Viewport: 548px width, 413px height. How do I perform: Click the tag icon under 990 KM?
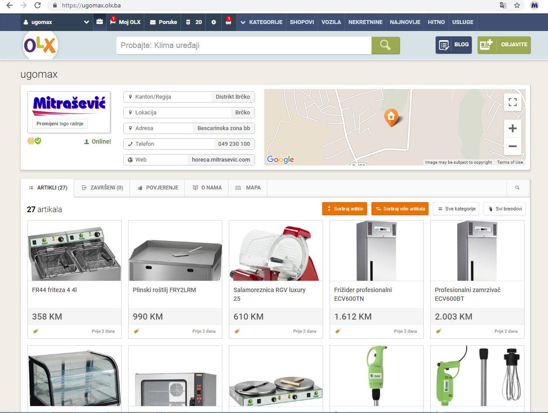pos(136,331)
